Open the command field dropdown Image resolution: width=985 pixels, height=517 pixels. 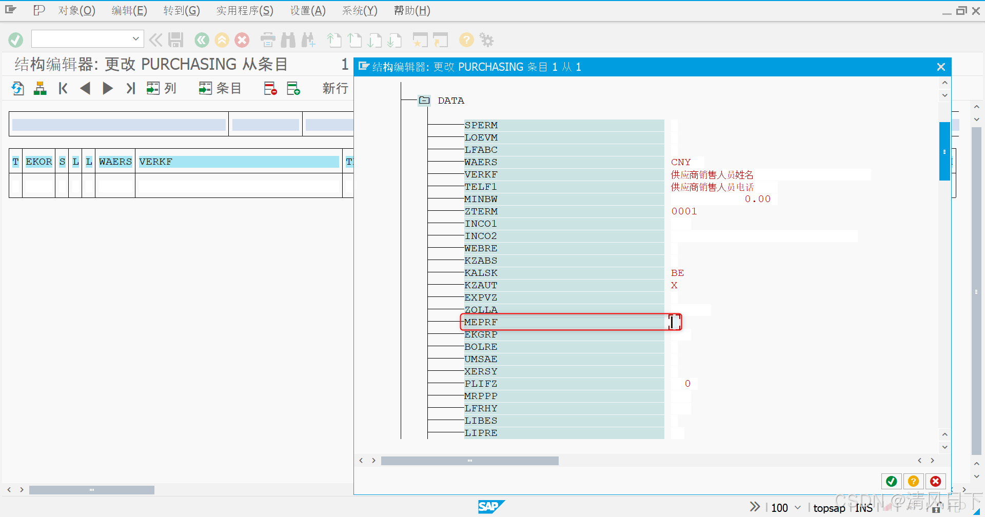tap(135, 38)
